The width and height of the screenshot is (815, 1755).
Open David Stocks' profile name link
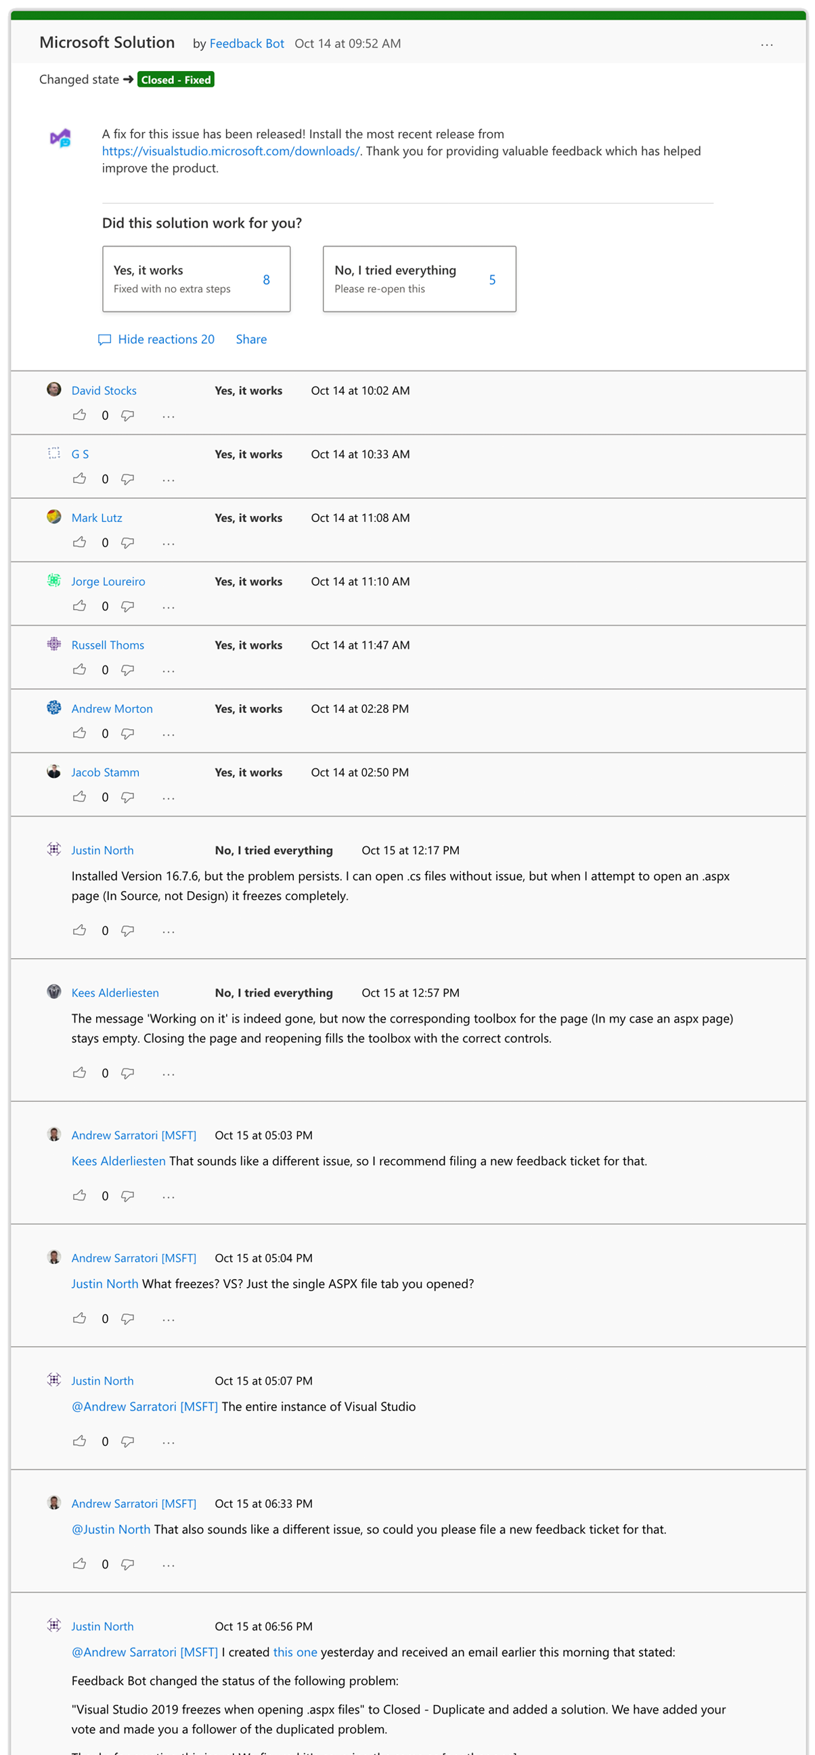pos(104,391)
